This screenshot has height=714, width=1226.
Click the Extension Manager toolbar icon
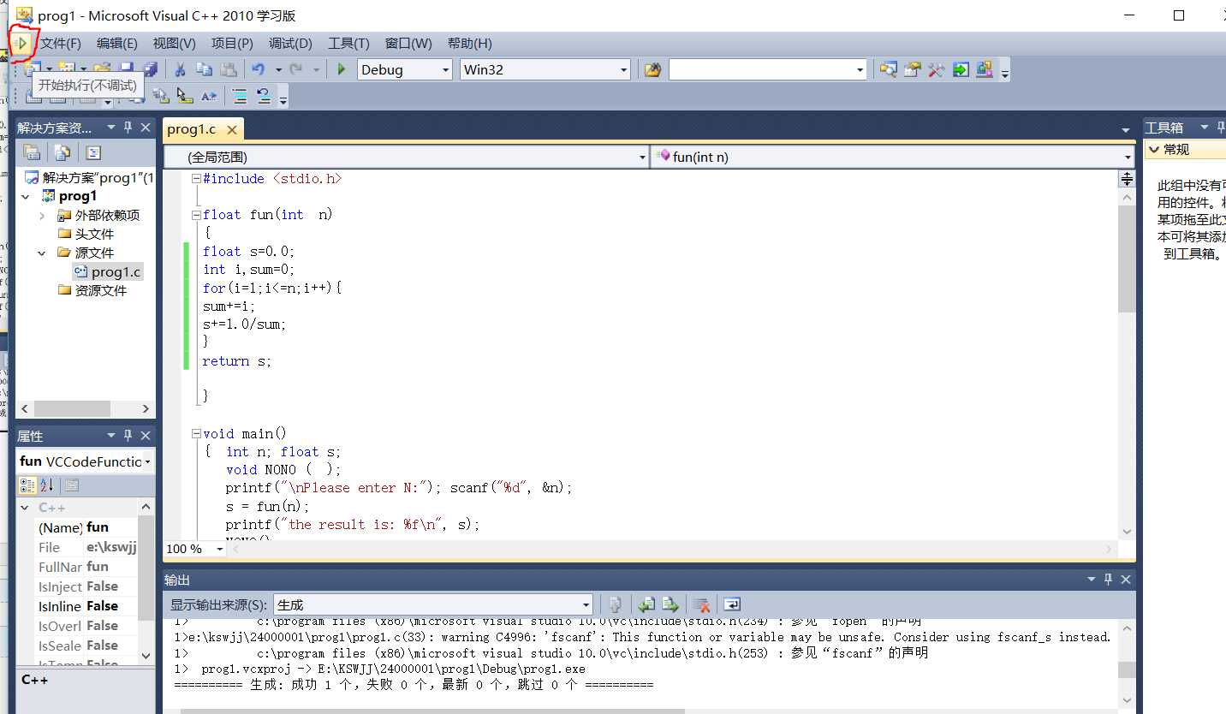[985, 69]
